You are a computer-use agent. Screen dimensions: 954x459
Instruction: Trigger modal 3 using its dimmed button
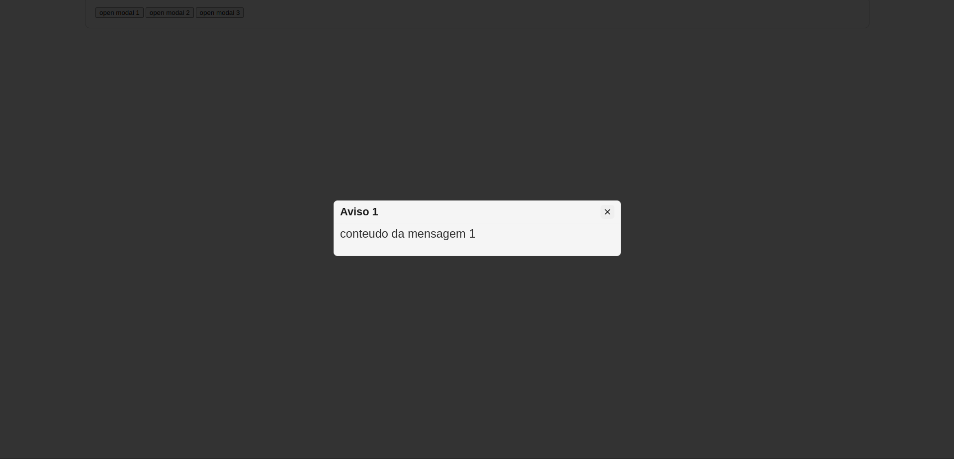click(x=220, y=13)
